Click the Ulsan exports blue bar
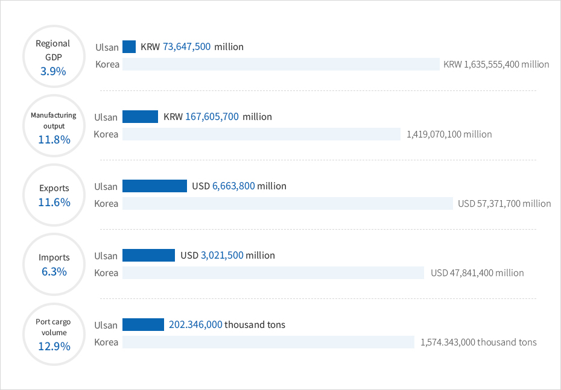 point(154,186)
